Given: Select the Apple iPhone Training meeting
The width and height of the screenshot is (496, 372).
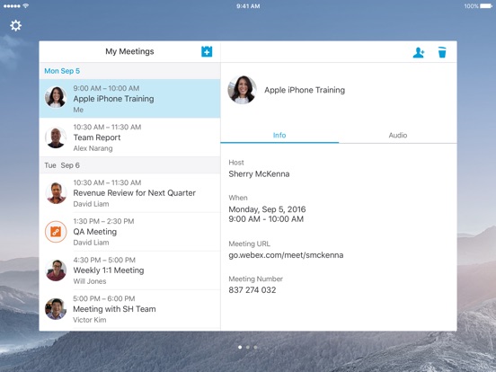Looking at the screenshot, I should pos(129,98).
